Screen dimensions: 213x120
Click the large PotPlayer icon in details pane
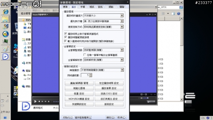coord(26,106)
